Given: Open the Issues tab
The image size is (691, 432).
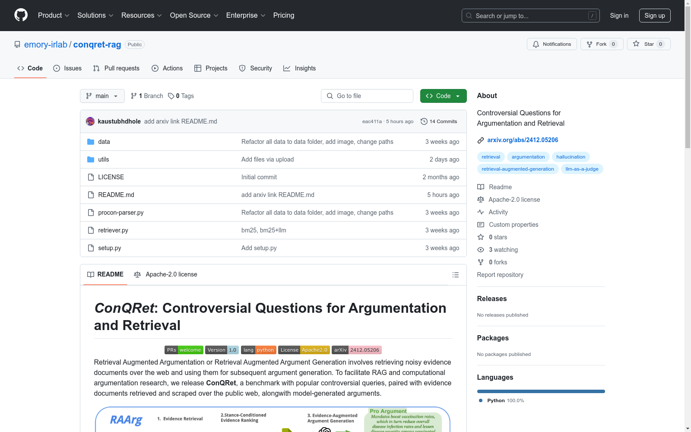Looking at the screenshot, I should tap(67, 68).
